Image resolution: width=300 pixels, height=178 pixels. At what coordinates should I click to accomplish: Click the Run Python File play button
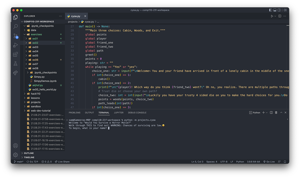(x=272, y=16)
